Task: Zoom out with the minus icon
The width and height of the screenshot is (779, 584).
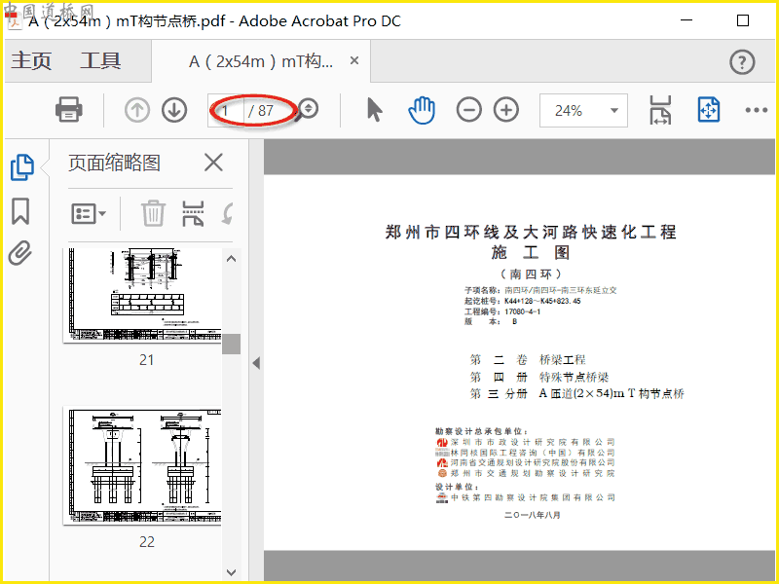Action: tap(469, 110)
